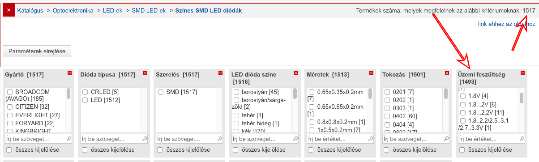539x162 pixels.
Task: Go to SMD LED-ek breadcrumb item
Action: pyautogui.click(x=148, y=10)
